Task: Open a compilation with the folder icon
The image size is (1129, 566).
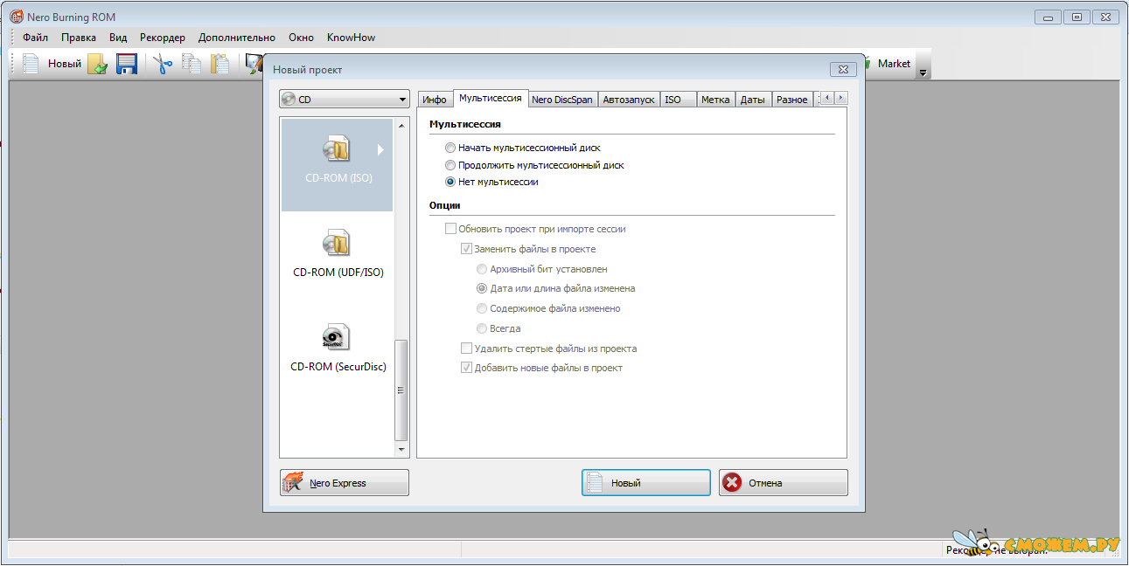Action: [x=97, y=64]
